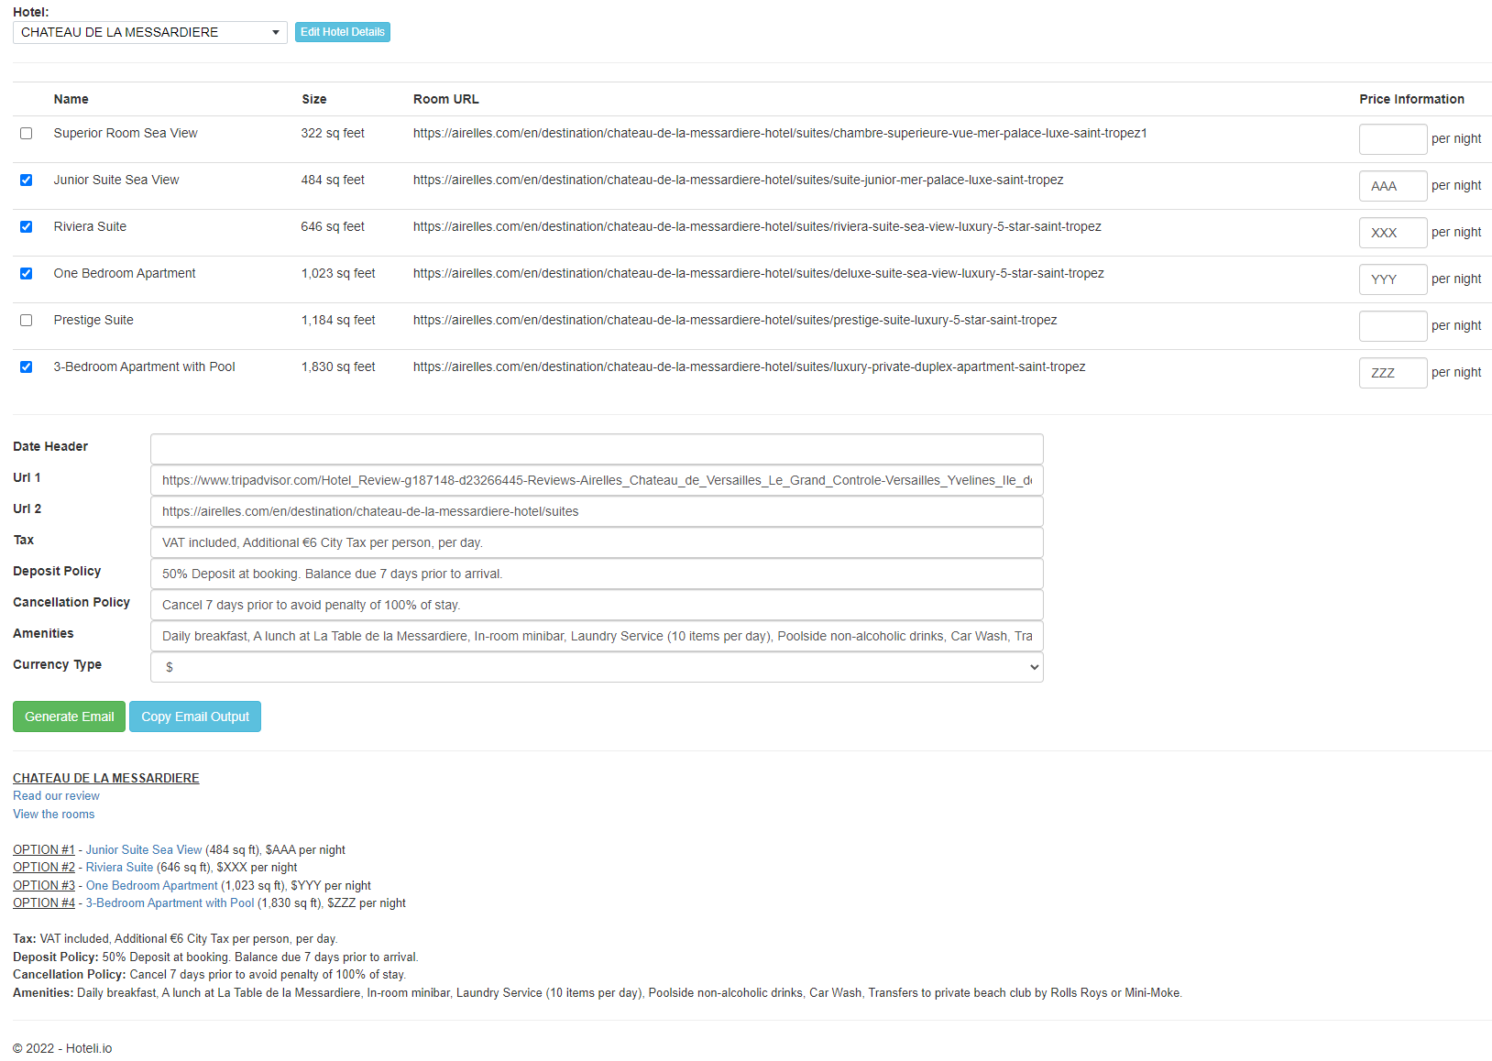Open the View the rooms link
Screen dimensions: 1492x1061
pyautogui.click(x=53, y=815)
